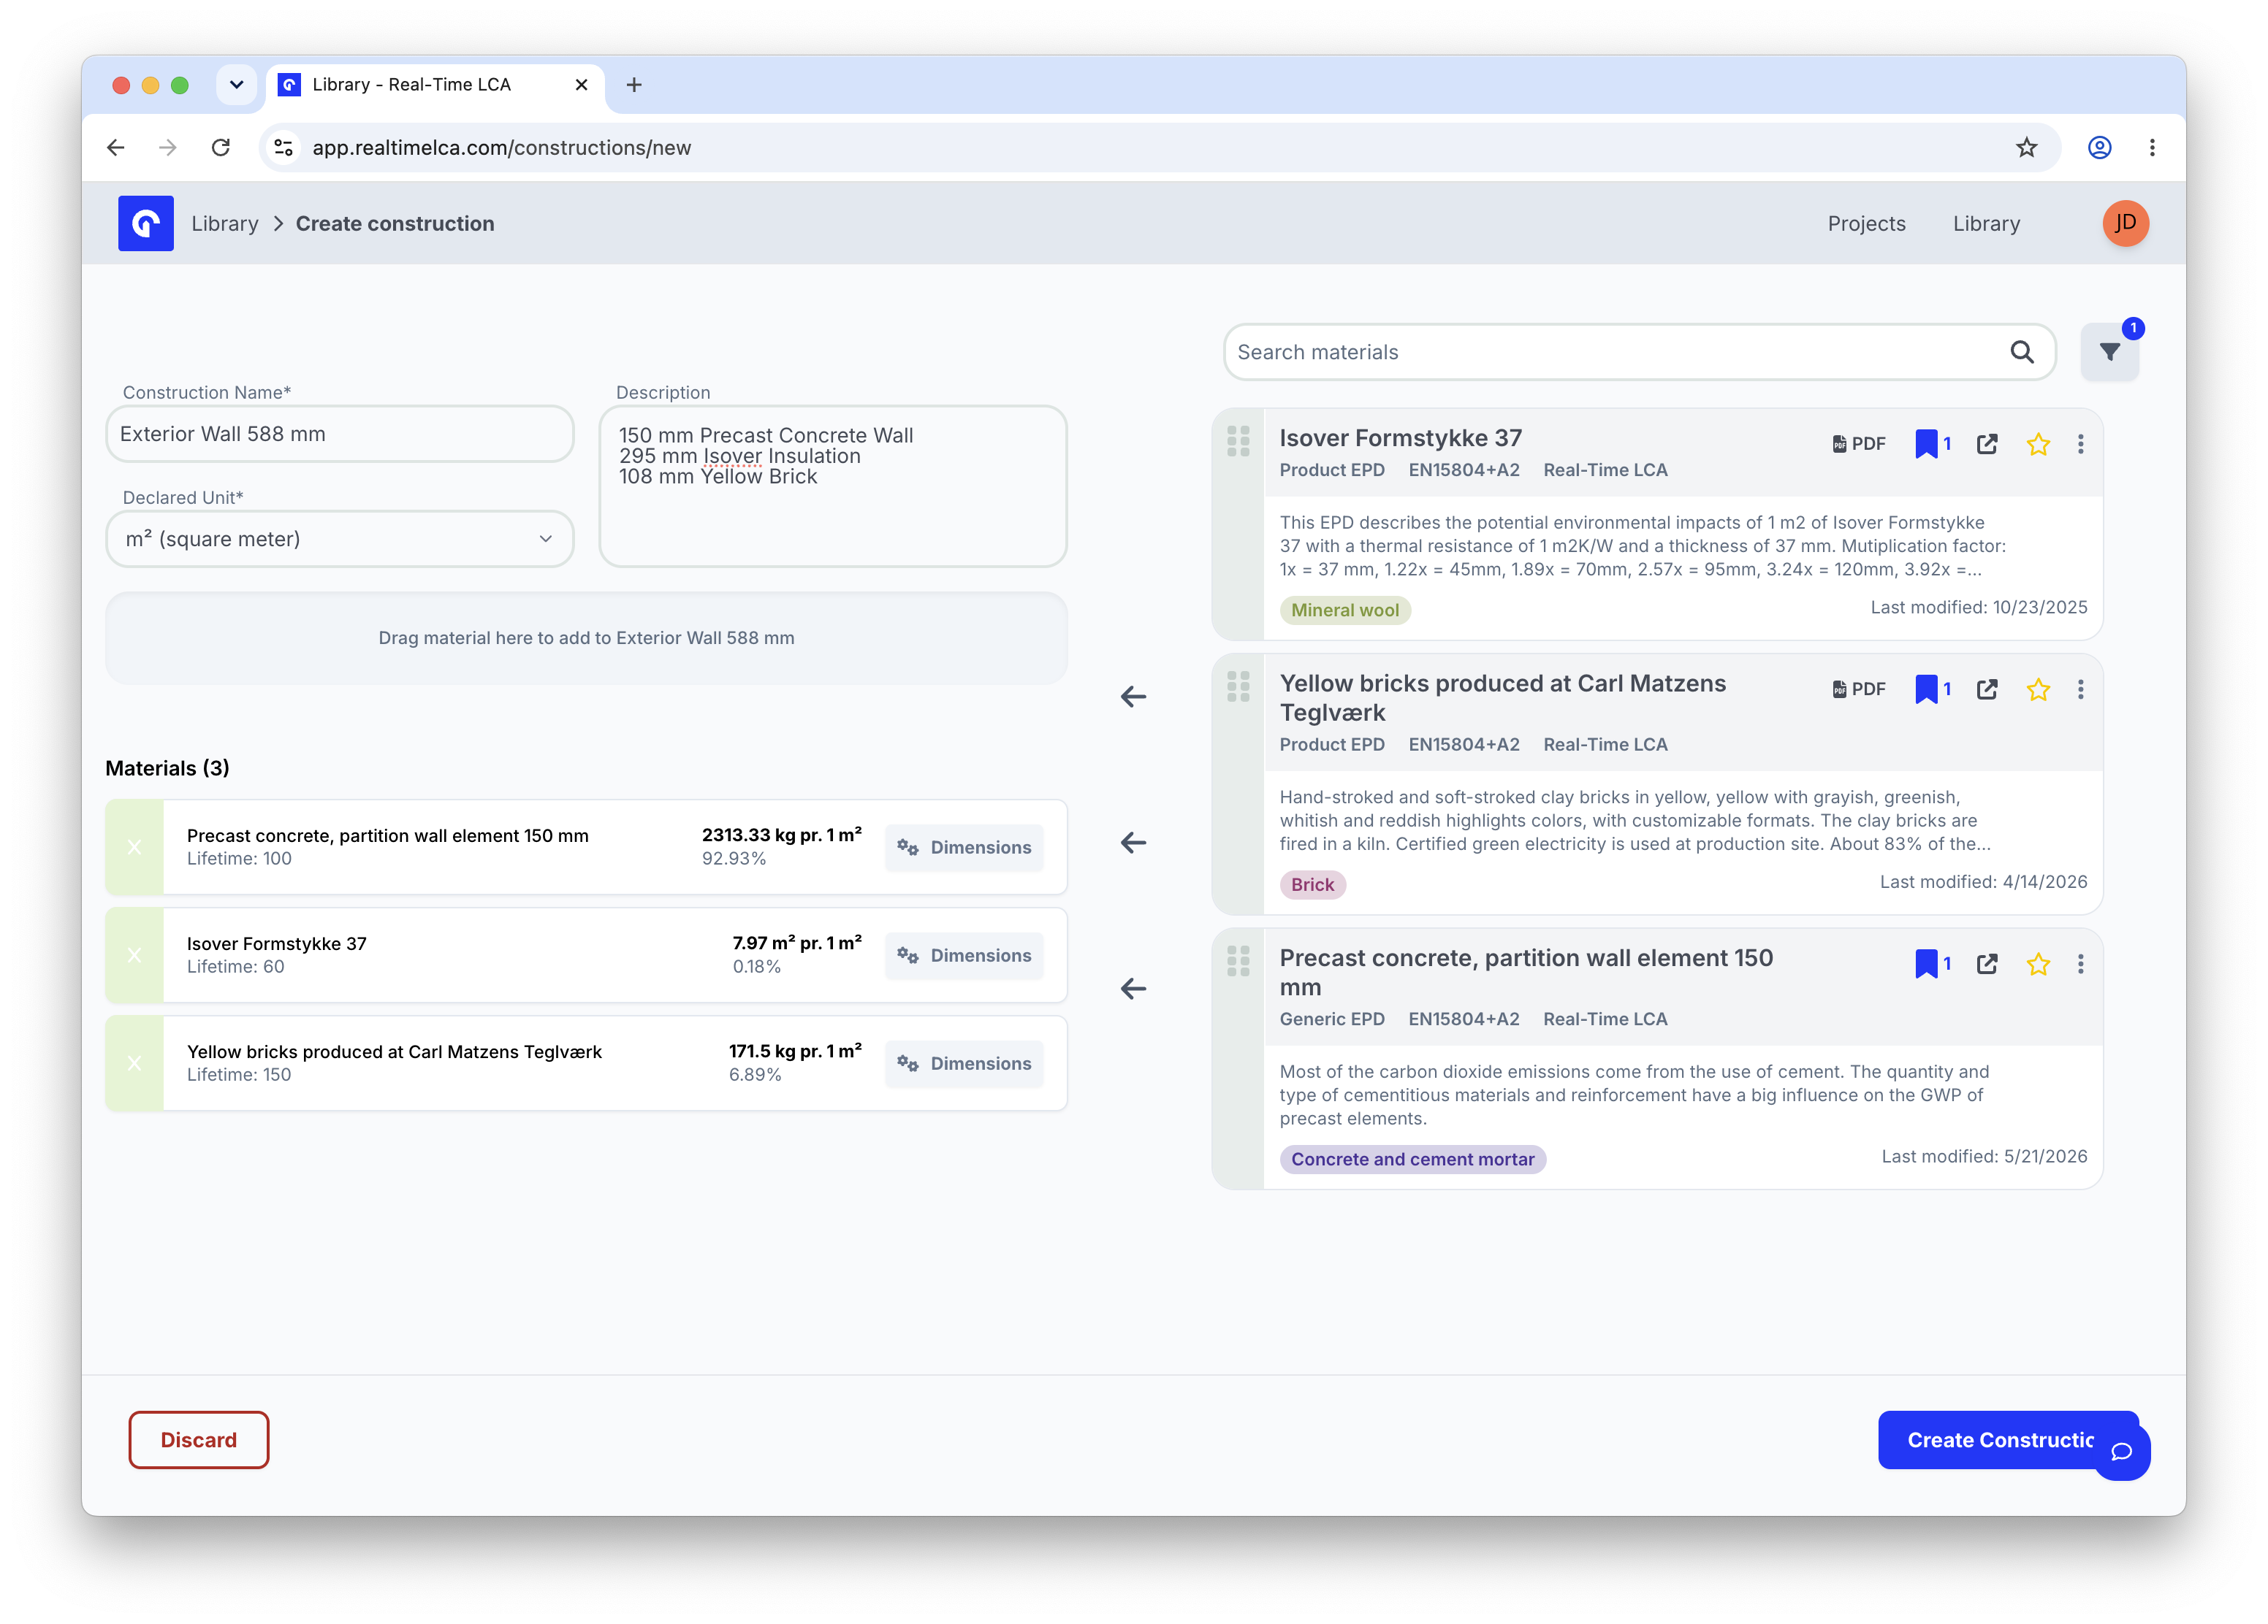Click bookmark icon on Isover Formstykke 37
Screen dimensions: 2268x1624
pyautogui.click(x=1926, y=444)
